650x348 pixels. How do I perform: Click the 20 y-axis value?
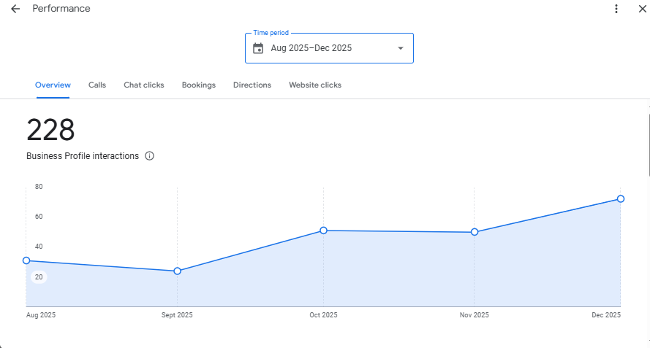[x=39, y=277]
